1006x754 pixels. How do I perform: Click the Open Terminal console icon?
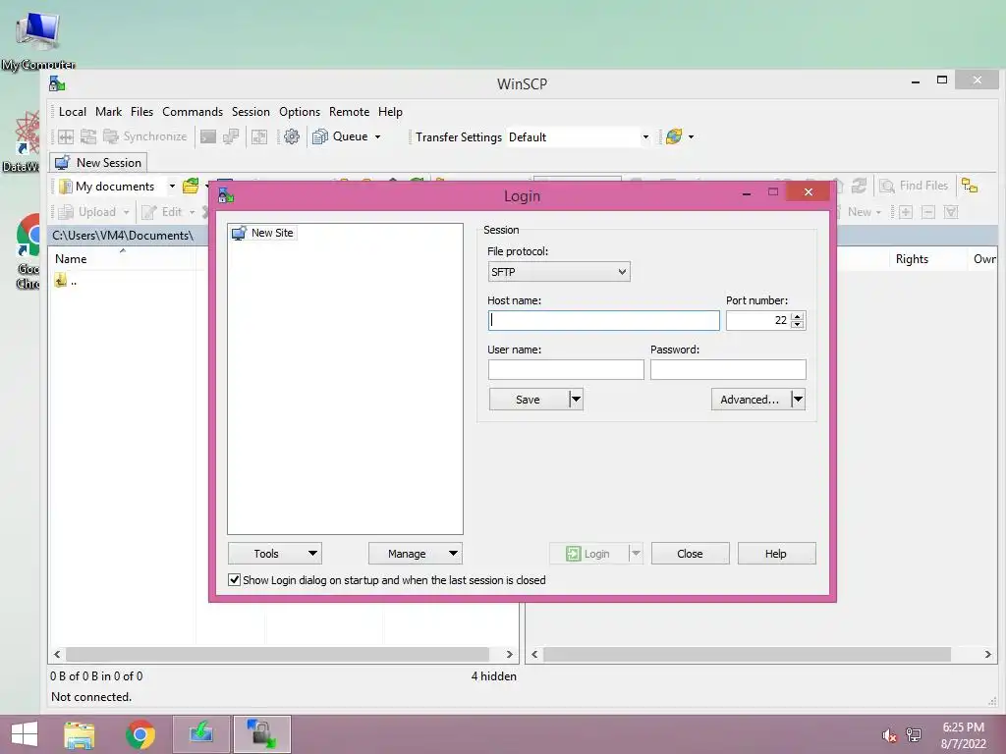coord(208,136)
